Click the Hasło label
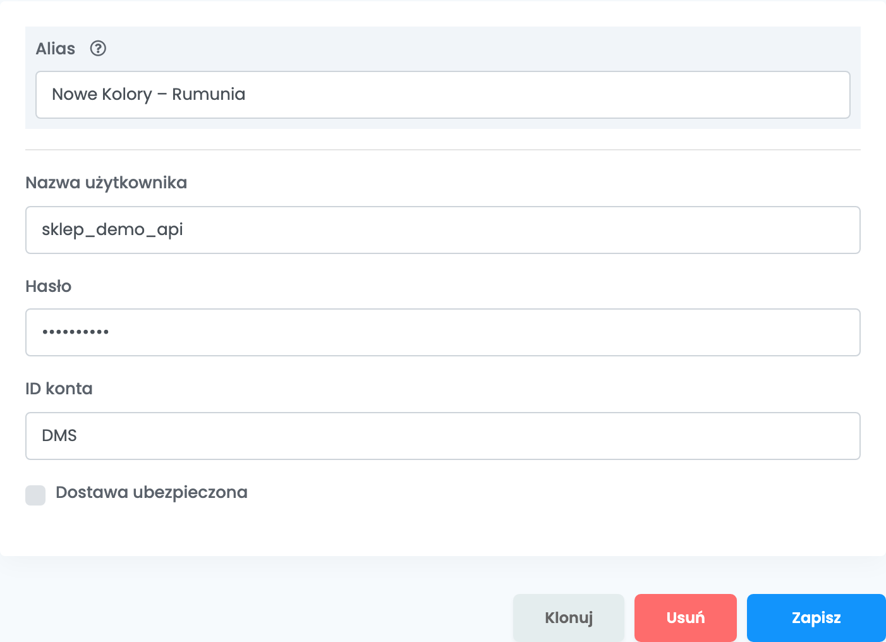886x642 pixels. [49, 286]
